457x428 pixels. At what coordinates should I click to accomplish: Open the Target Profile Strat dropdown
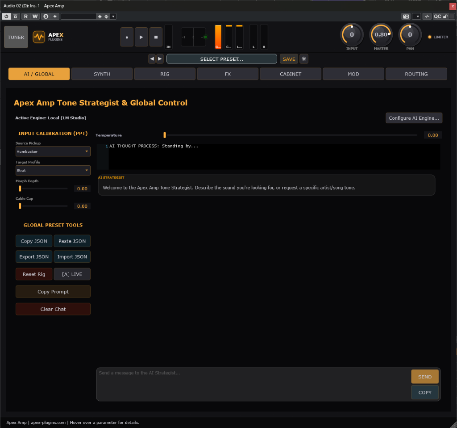(x=53, y=170)
